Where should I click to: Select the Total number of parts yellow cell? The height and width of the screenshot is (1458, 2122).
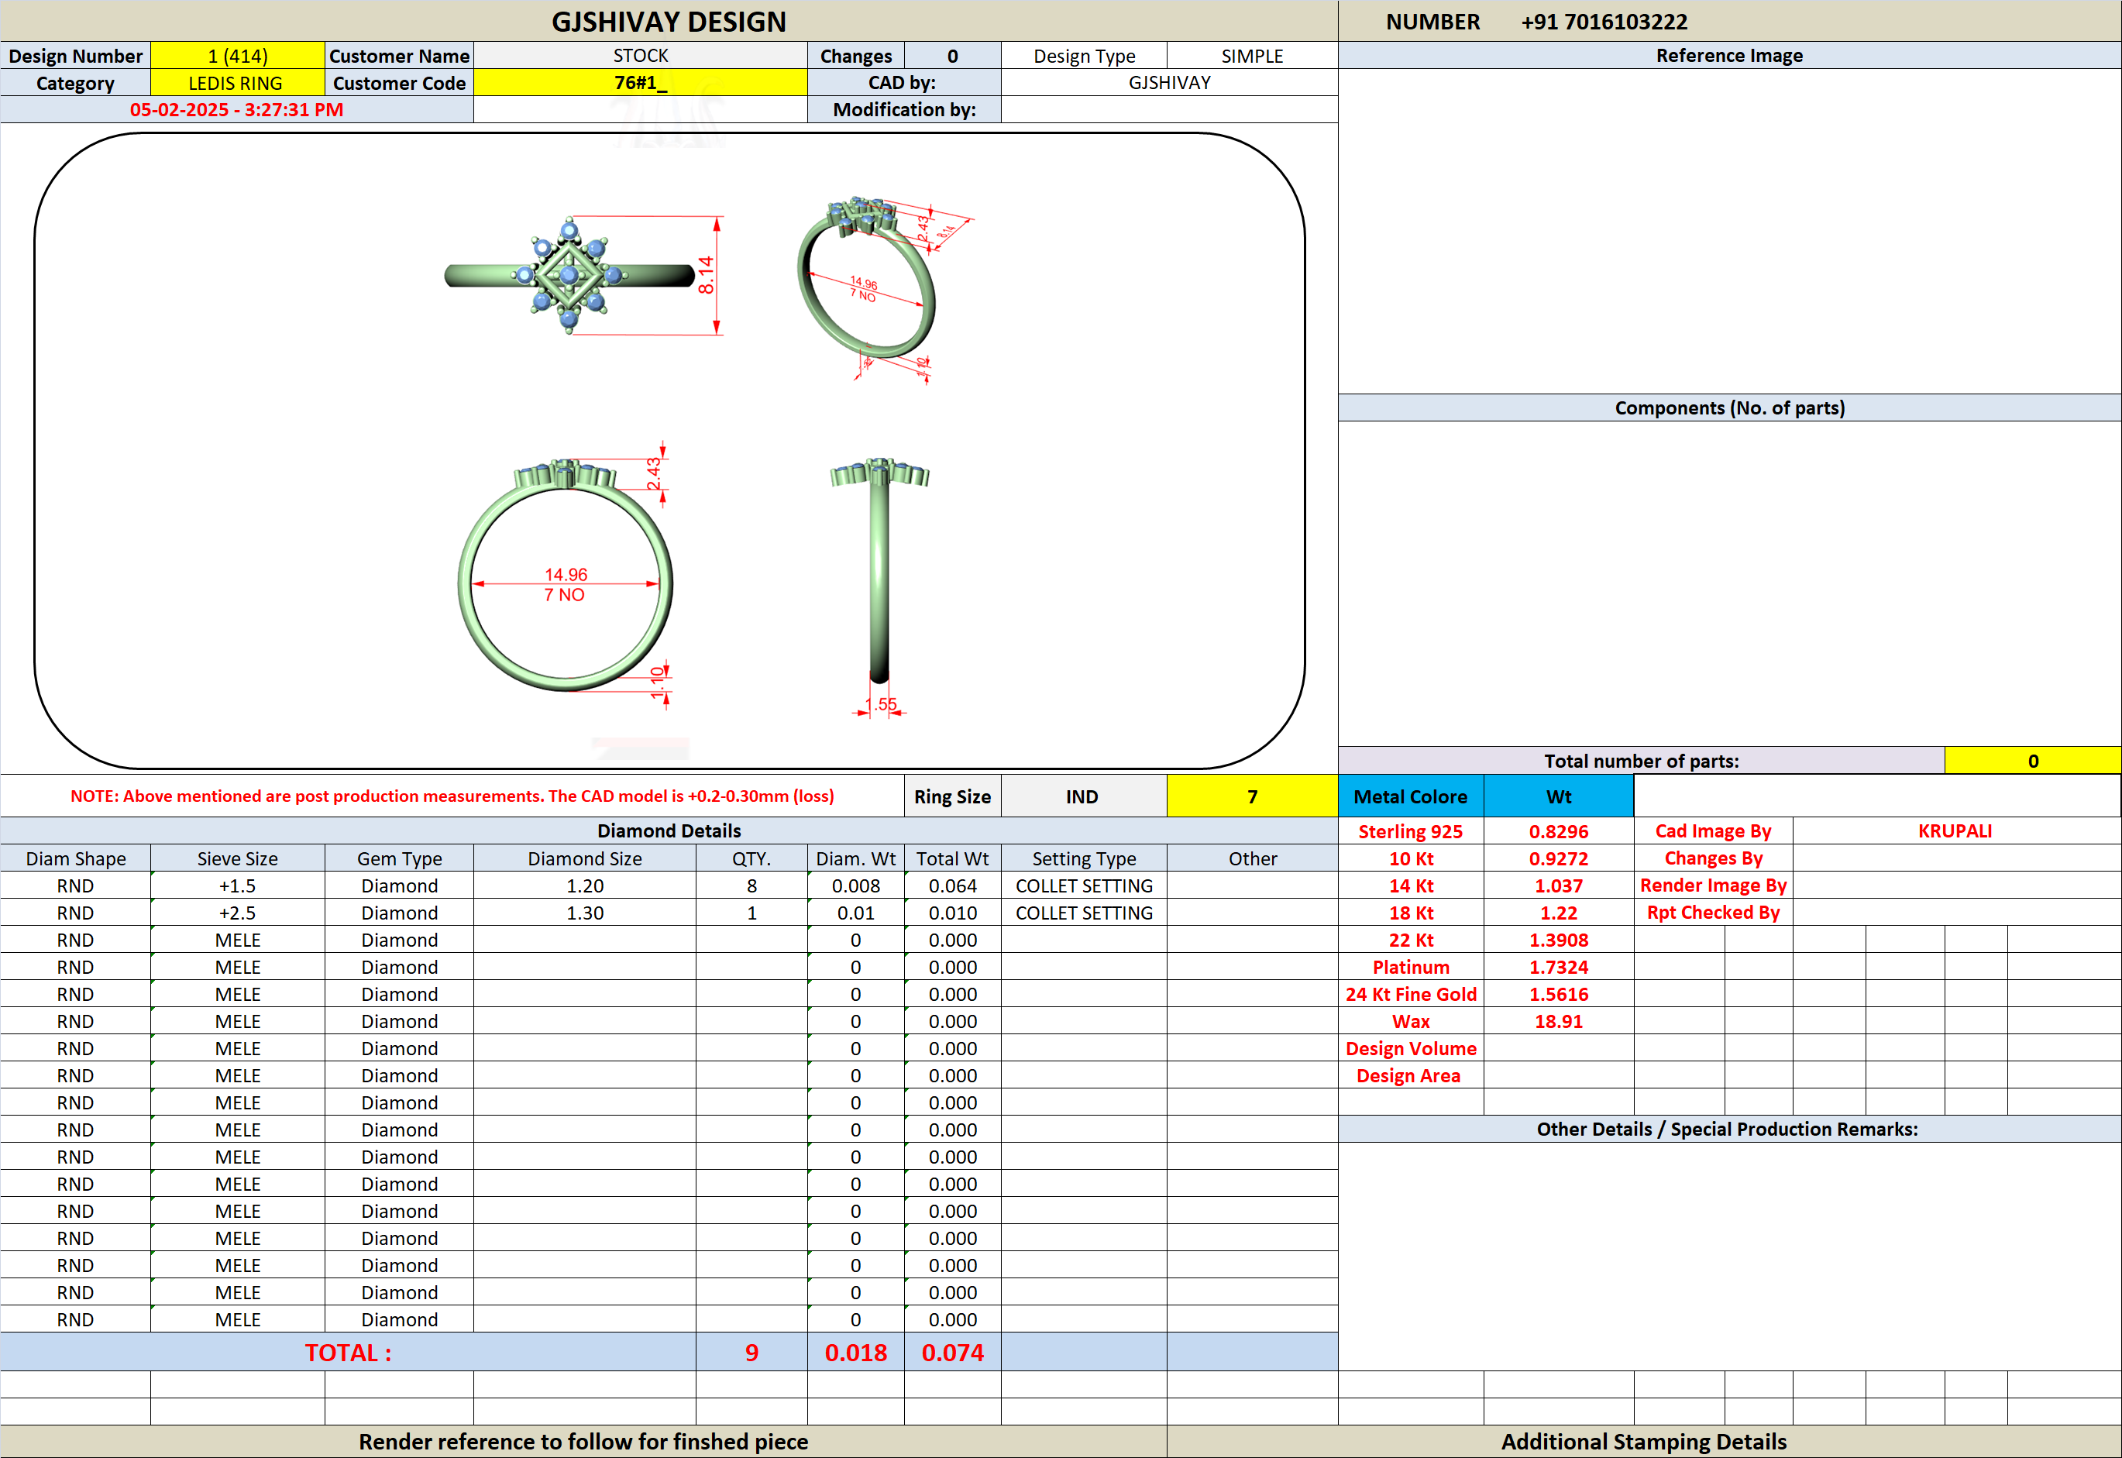(x=2032, y=761)
